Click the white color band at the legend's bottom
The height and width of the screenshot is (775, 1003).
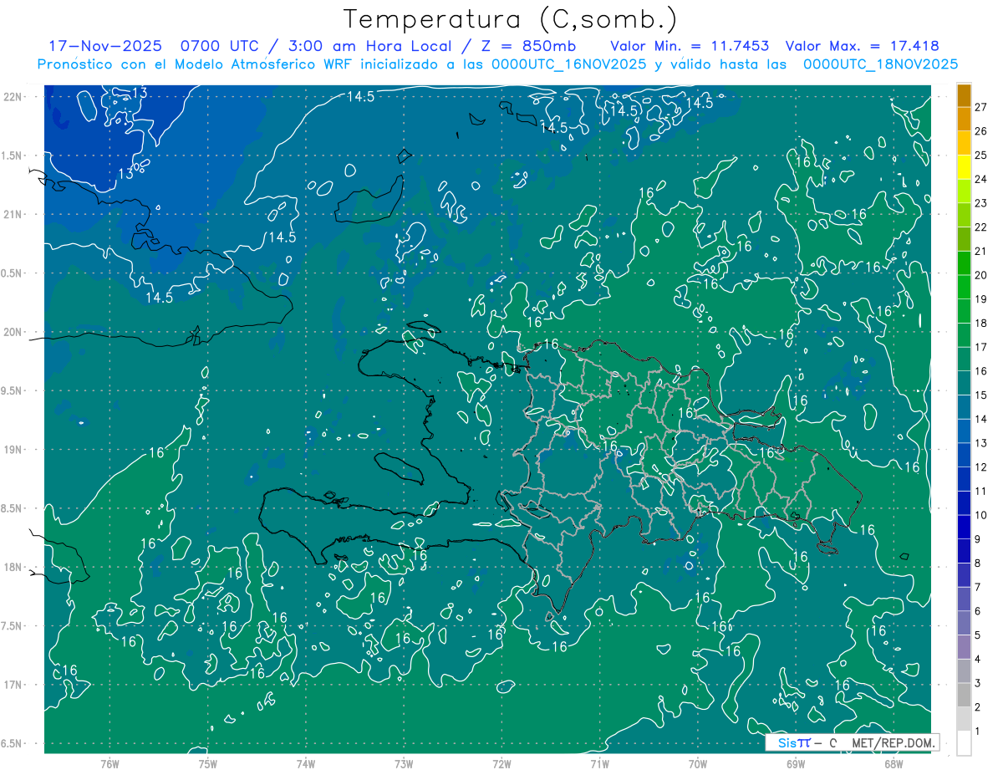[x=964, y=742]
